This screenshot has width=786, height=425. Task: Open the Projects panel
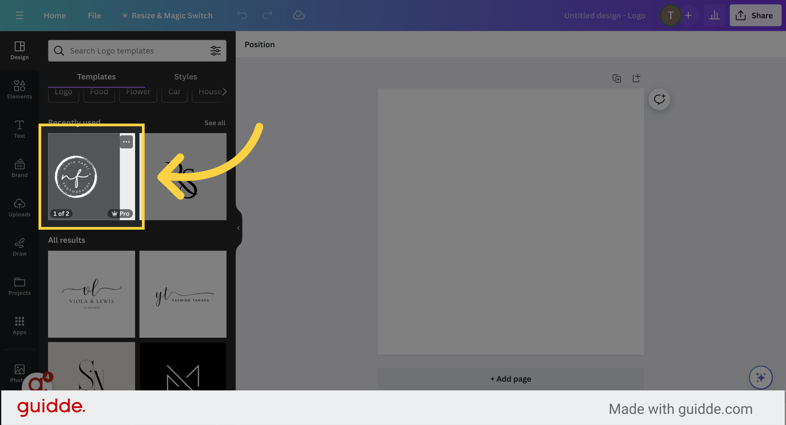(19, 286)
